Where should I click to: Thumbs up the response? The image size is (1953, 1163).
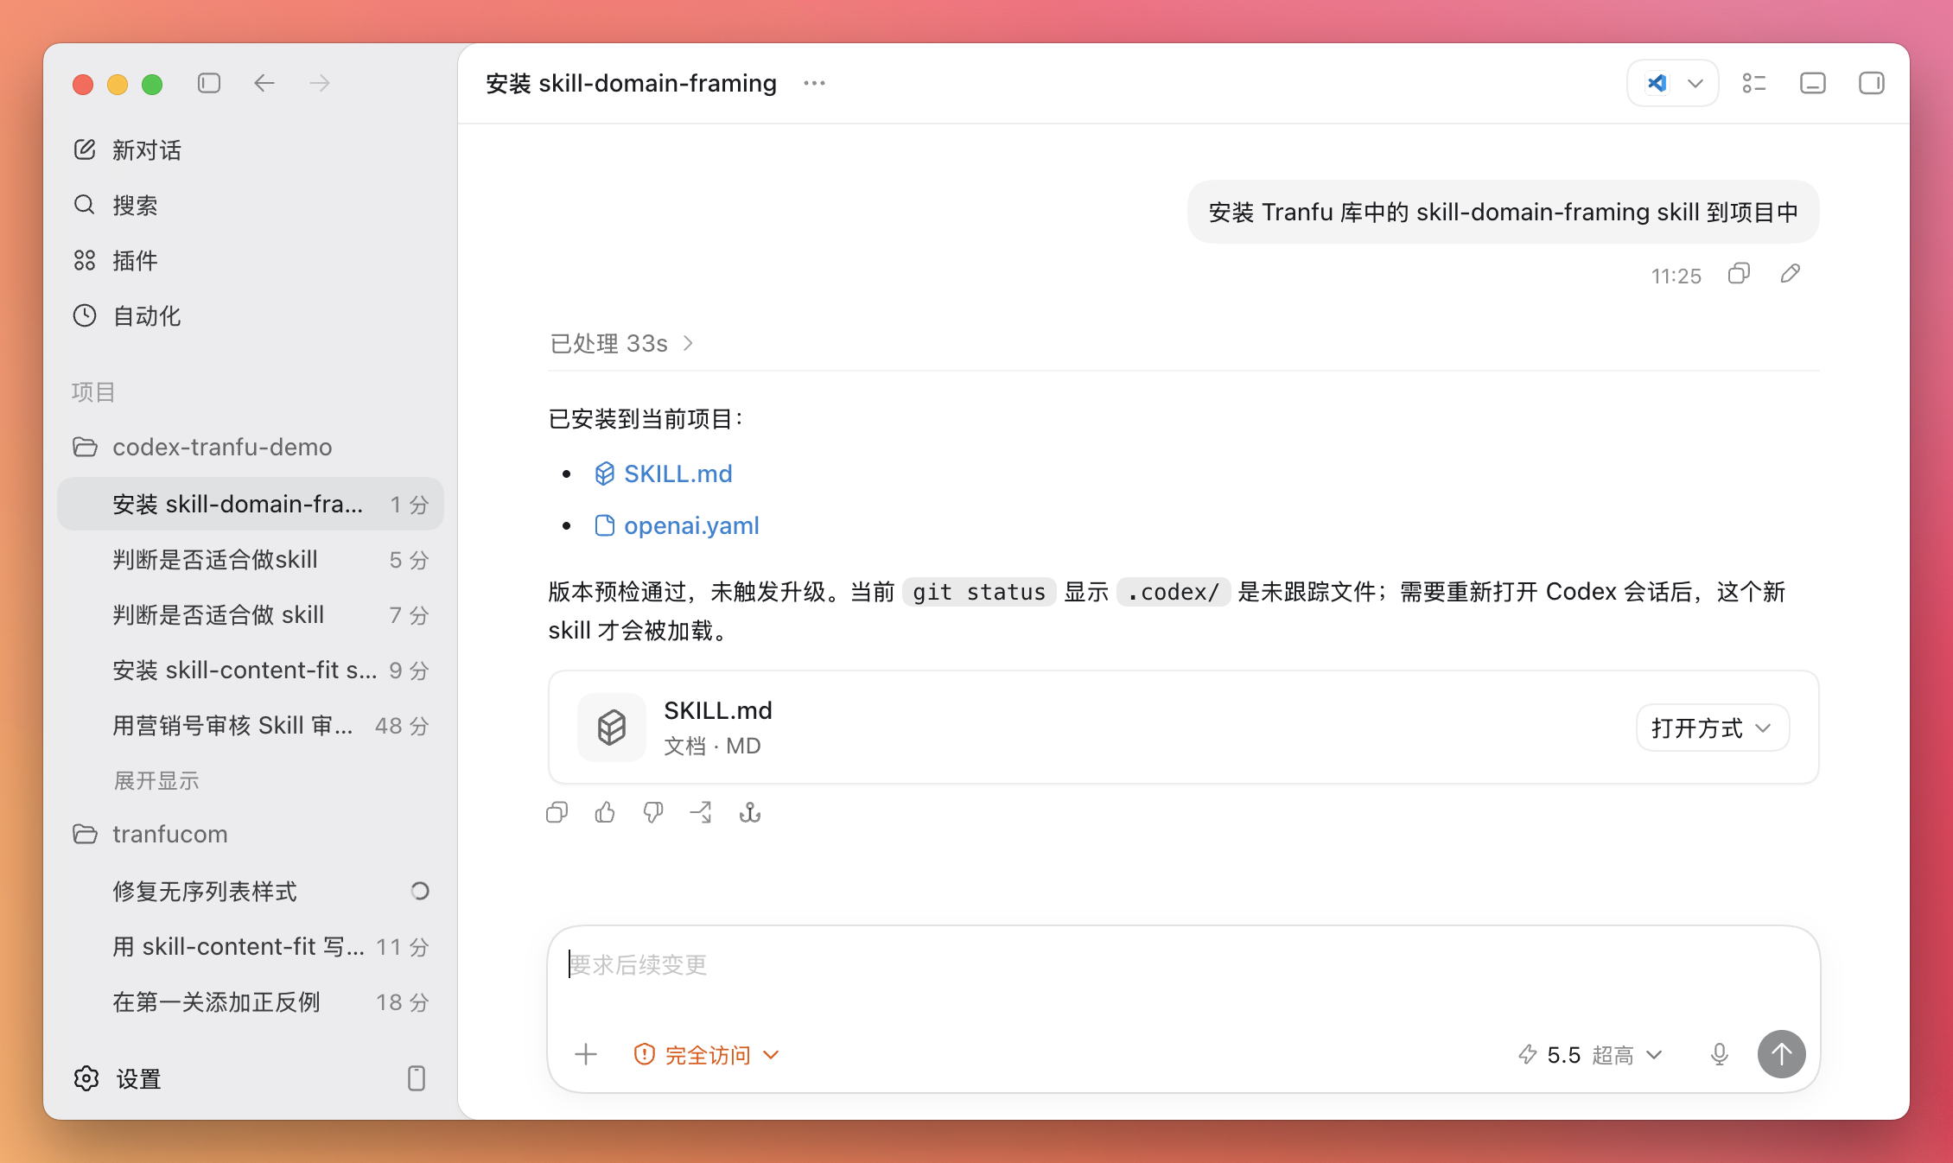(x=605, y=812)
